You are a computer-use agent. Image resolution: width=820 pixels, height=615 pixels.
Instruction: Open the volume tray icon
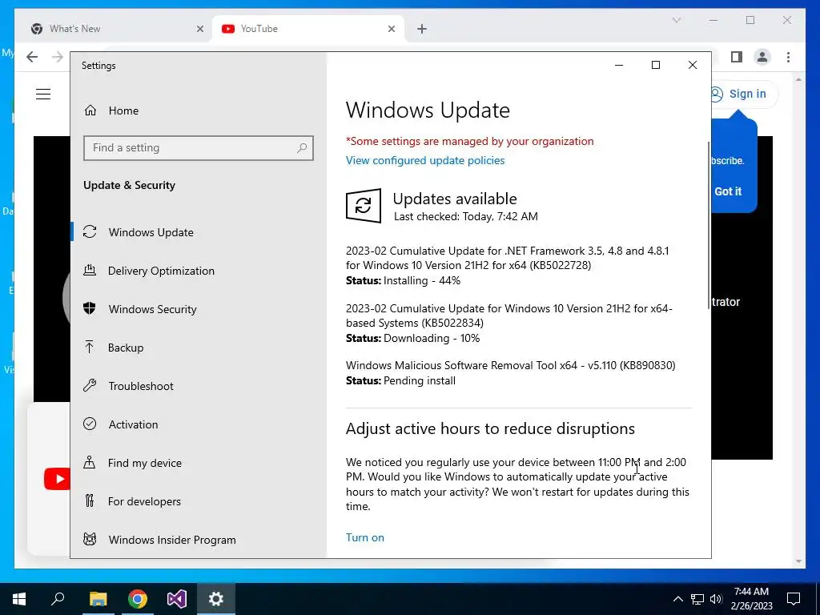click(x=716, y=599)
